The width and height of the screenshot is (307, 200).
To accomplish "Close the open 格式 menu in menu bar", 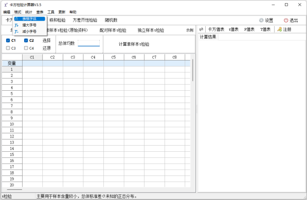I will coord(17,12).
